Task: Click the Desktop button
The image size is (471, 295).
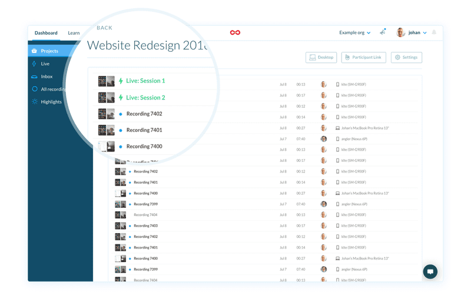Action: click(321, 57)
